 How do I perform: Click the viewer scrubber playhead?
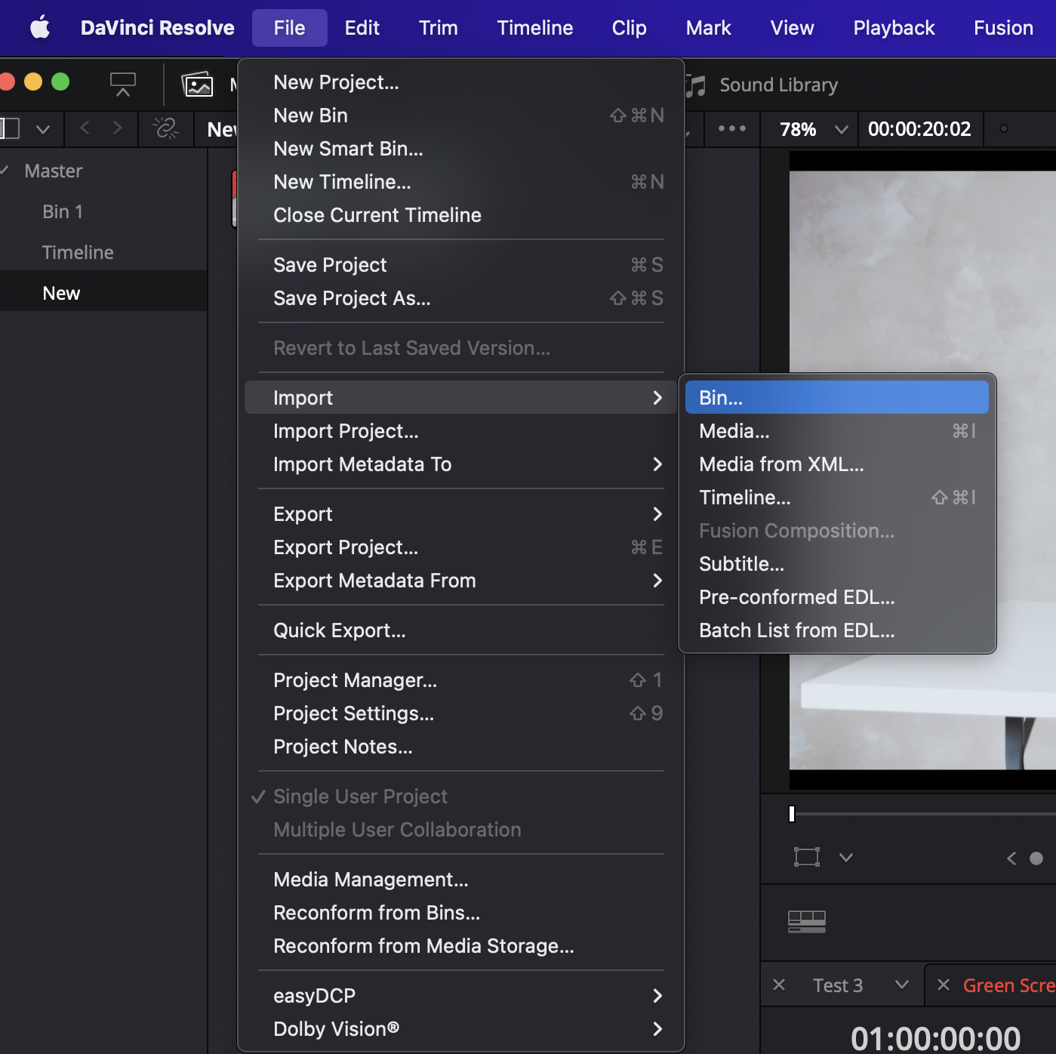coord(791,814)
